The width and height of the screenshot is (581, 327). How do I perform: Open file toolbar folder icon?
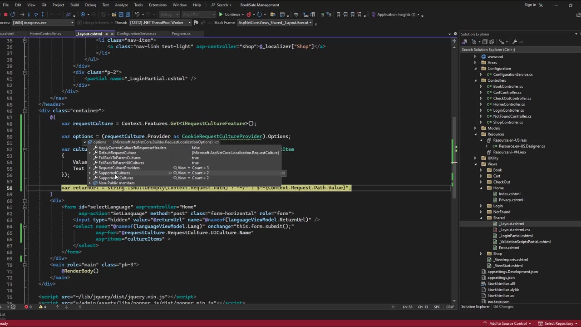tap(114, 15)
